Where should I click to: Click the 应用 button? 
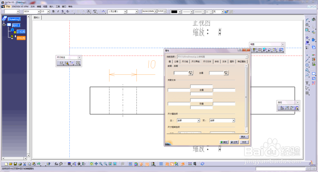coord(234,142)
